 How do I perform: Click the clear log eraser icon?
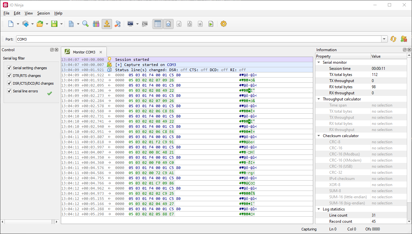coord(117,24)
